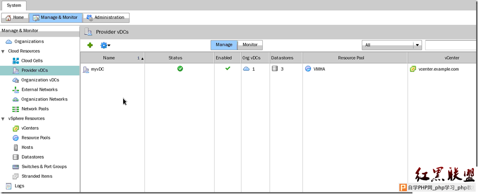Image resolution: width=478 pixels, height=194 pixels.
Task: Sort by the Datastores column header
Action: coord(286,58)
